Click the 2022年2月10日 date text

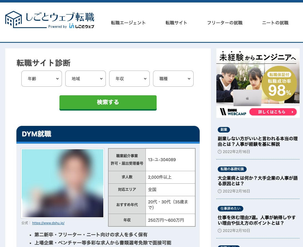[236, 231]
